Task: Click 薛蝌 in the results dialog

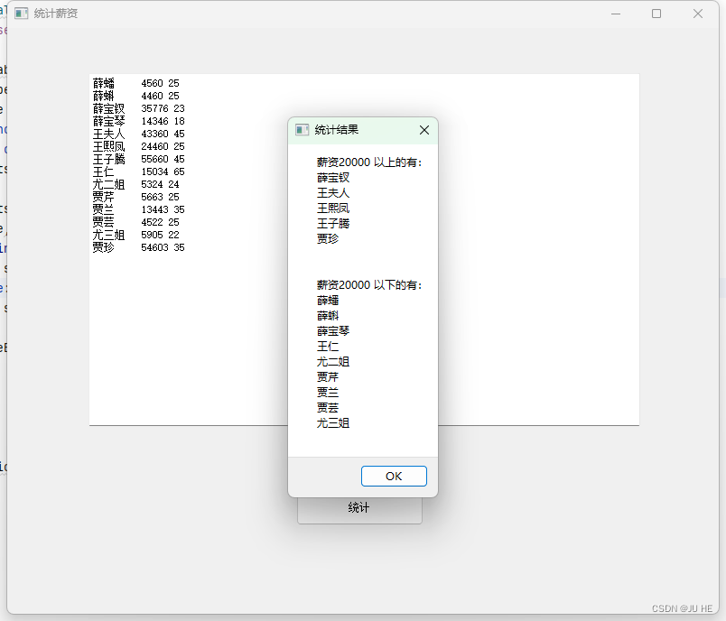Action: coord(328,316)
